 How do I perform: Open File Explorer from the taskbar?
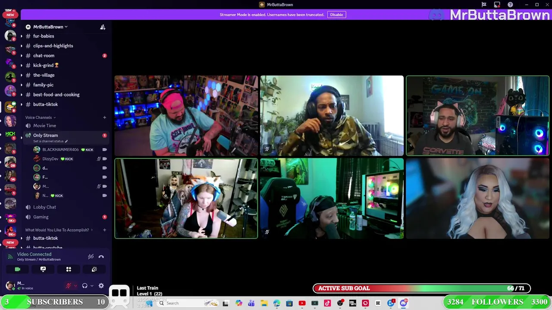tap(264, 304)
